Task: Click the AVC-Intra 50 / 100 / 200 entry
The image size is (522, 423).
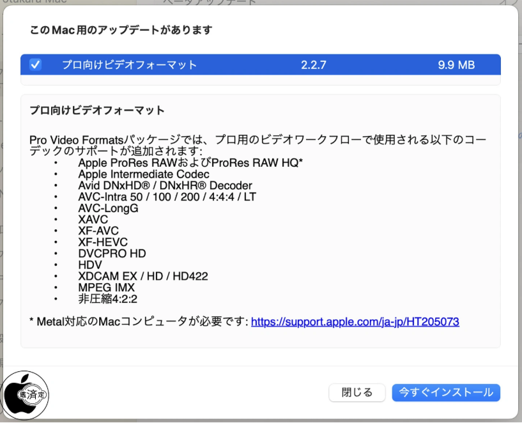Action: (x=167, y=197)
